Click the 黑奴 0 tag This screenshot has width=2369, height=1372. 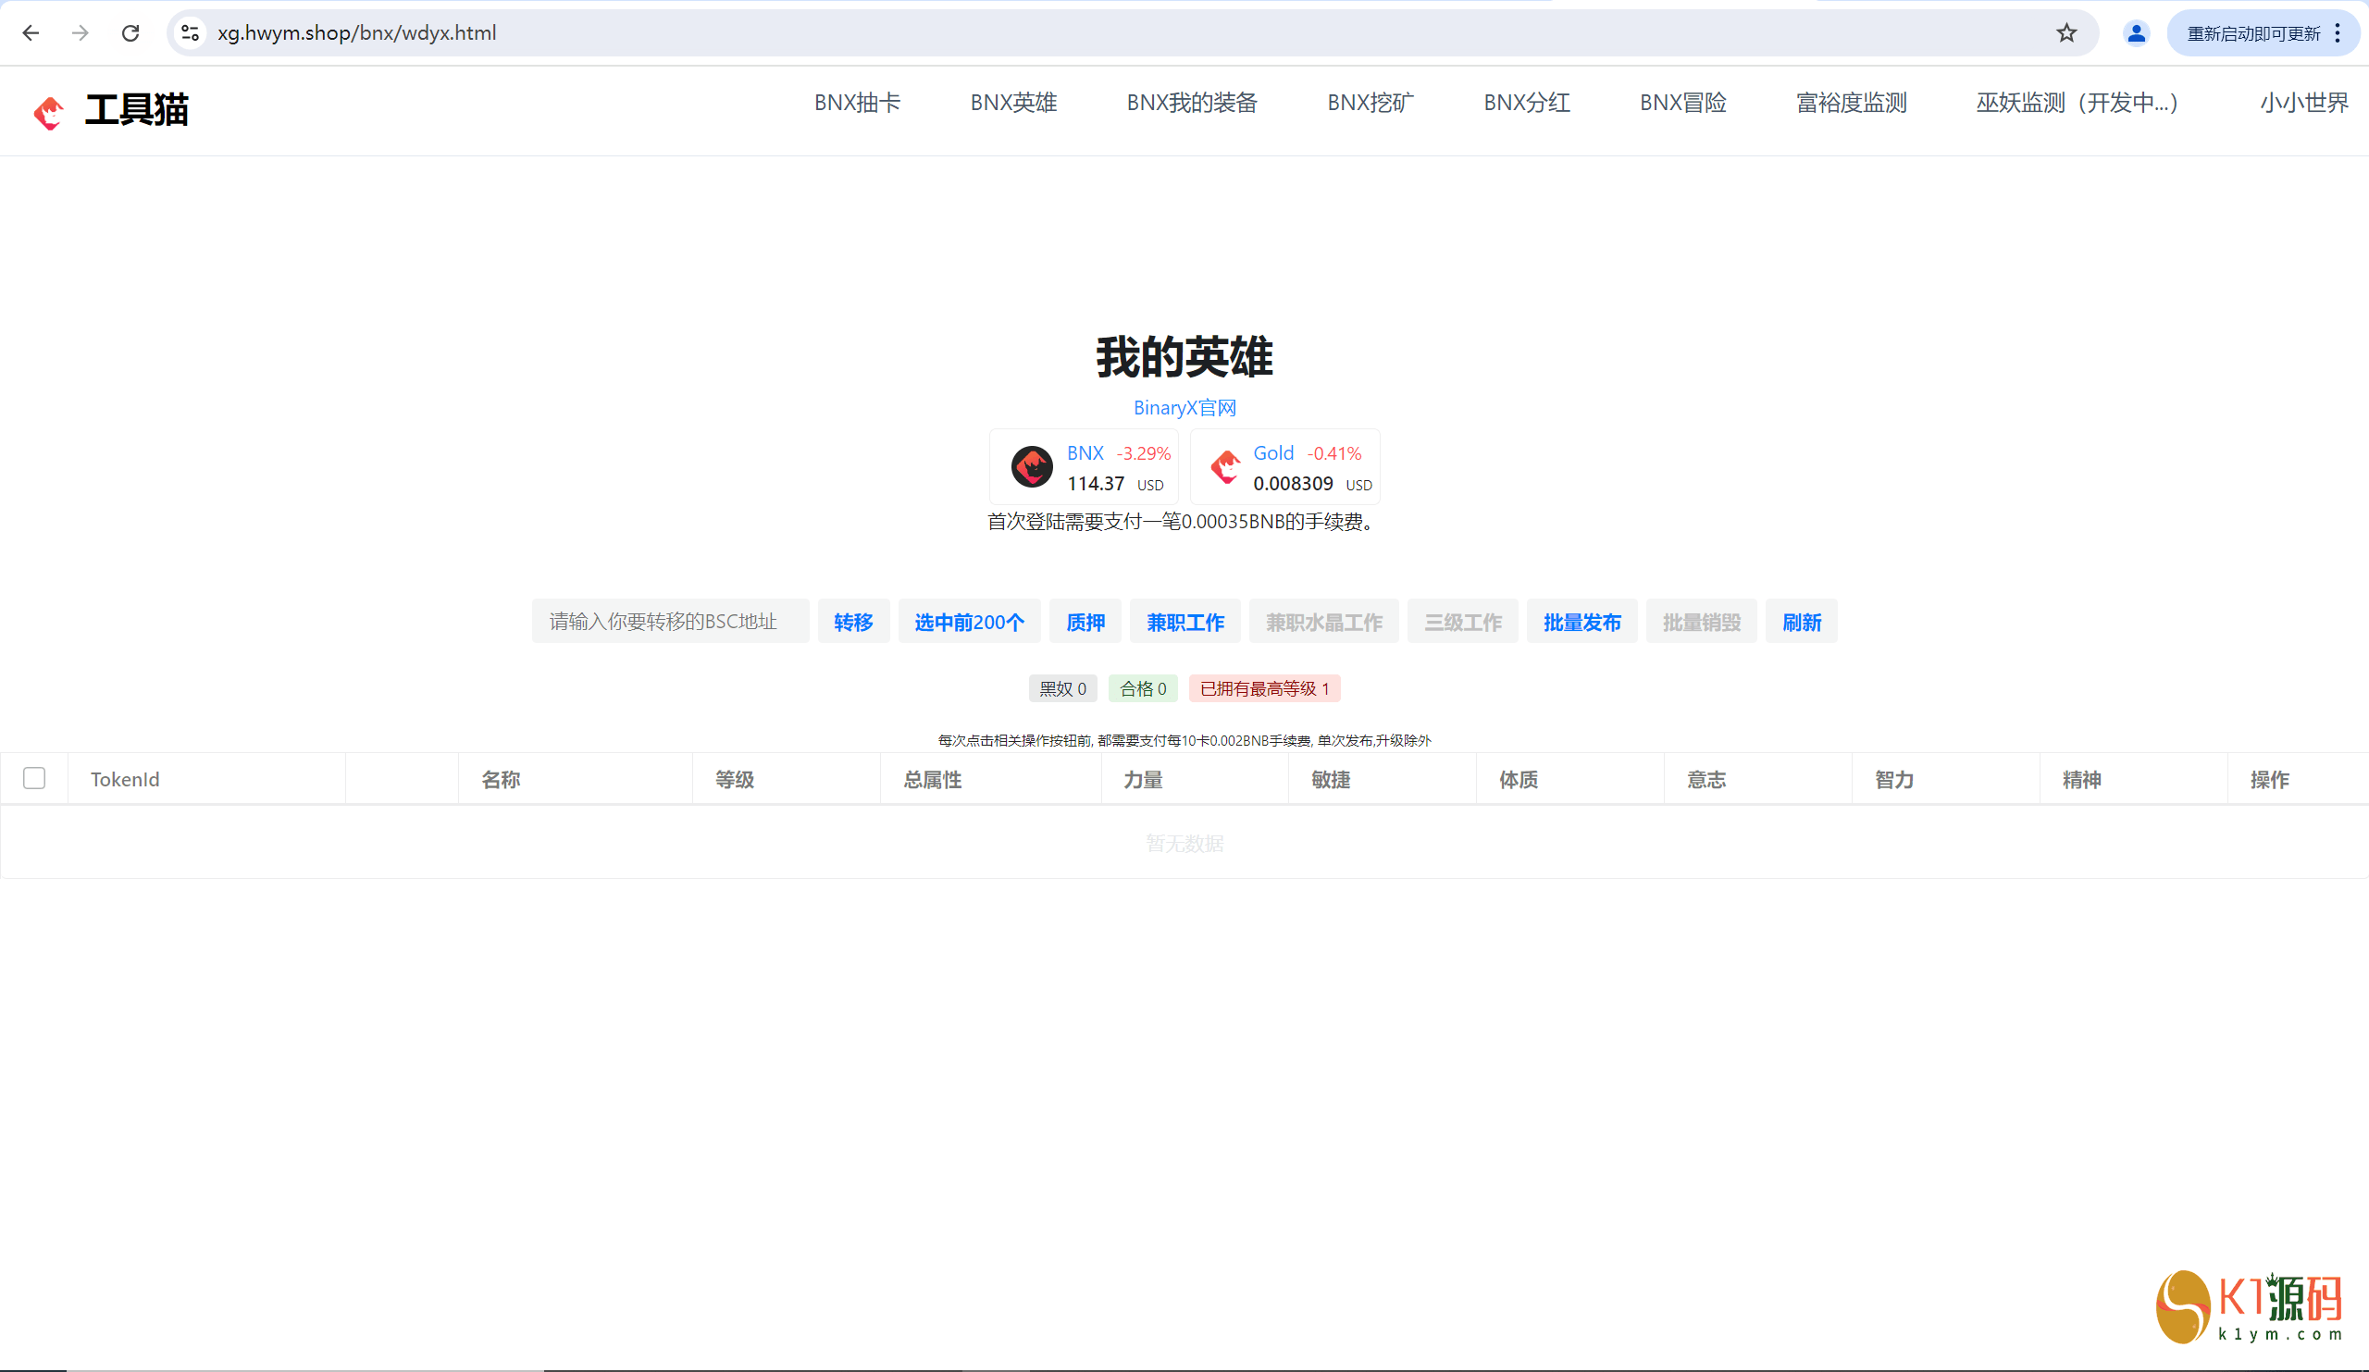click(1062, 688)
